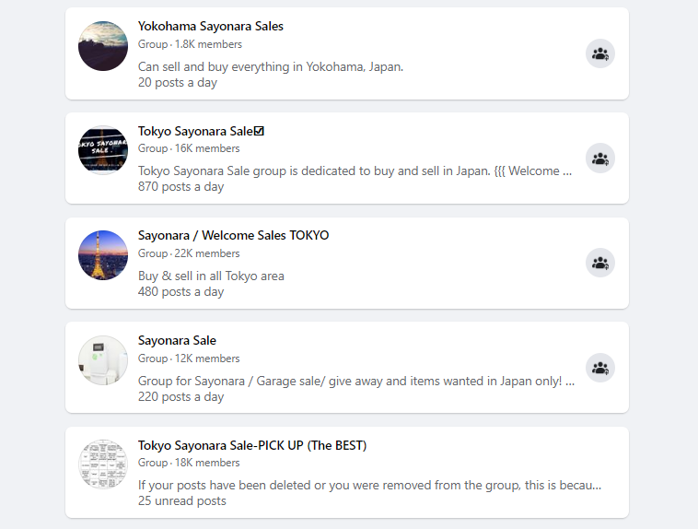Open Sayonara / Welcome Sales TOKYO title link
The height and width of the screenshot is (529, 698).
click(x=233, y=235)
